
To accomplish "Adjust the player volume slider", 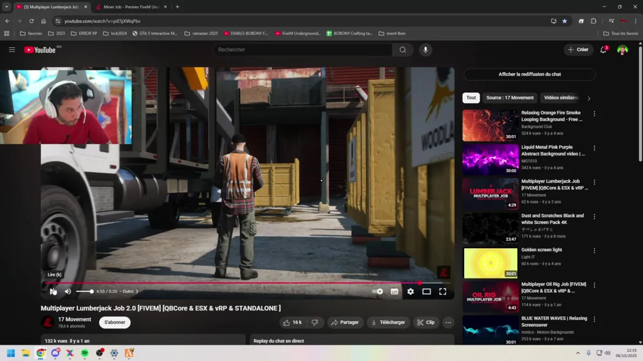I will [84, 291].
